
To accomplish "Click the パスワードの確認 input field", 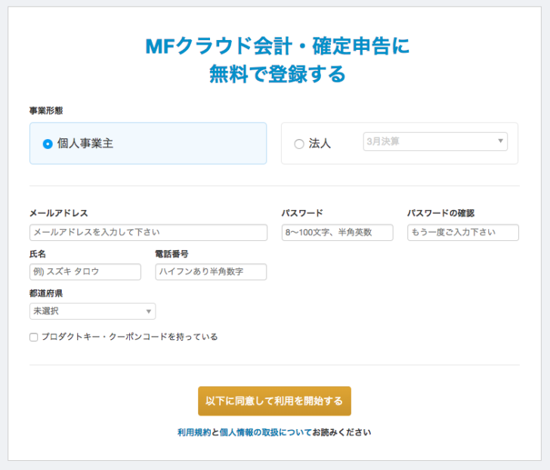I will pos(462,232).
